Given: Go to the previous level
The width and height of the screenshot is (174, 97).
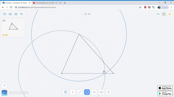Looking at the screenshot, I should (x=10, y=14).
